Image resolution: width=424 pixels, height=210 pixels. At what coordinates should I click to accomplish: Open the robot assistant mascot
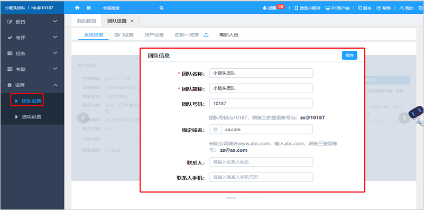416,115
